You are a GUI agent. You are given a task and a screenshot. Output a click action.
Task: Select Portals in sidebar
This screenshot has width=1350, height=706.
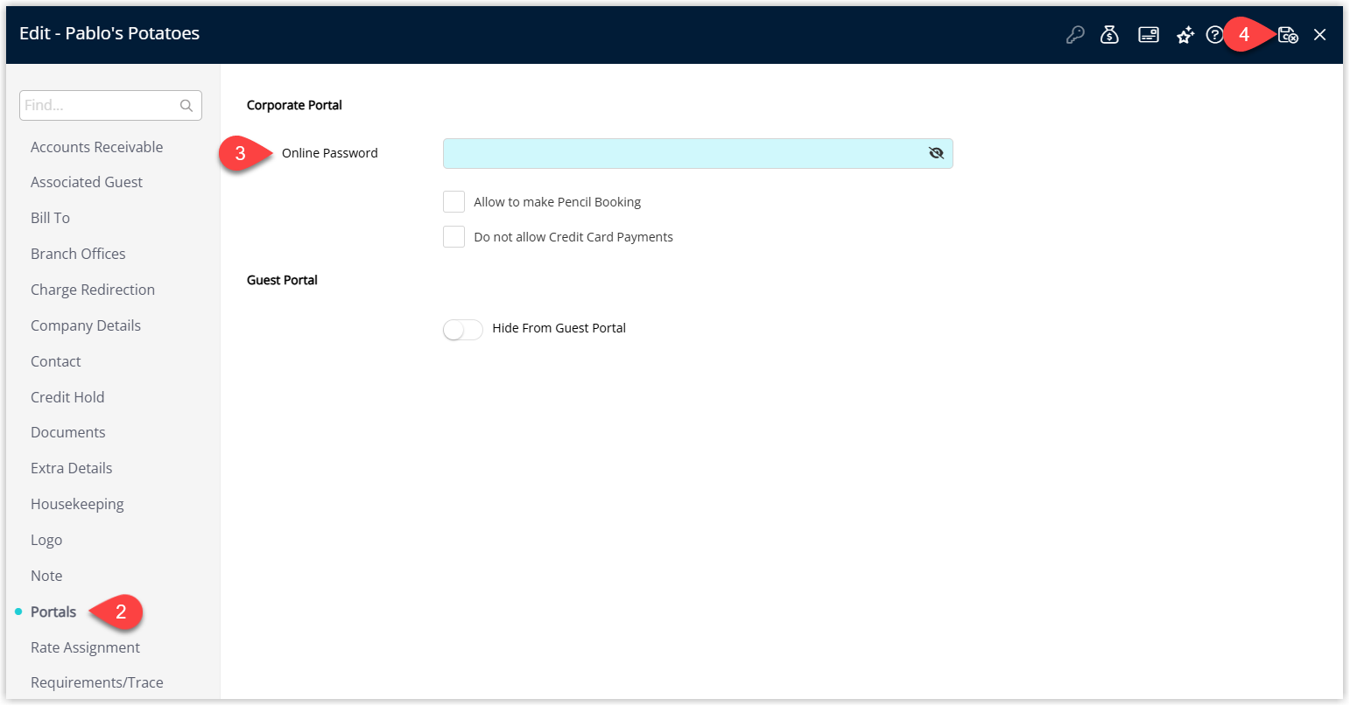(53, 612)
